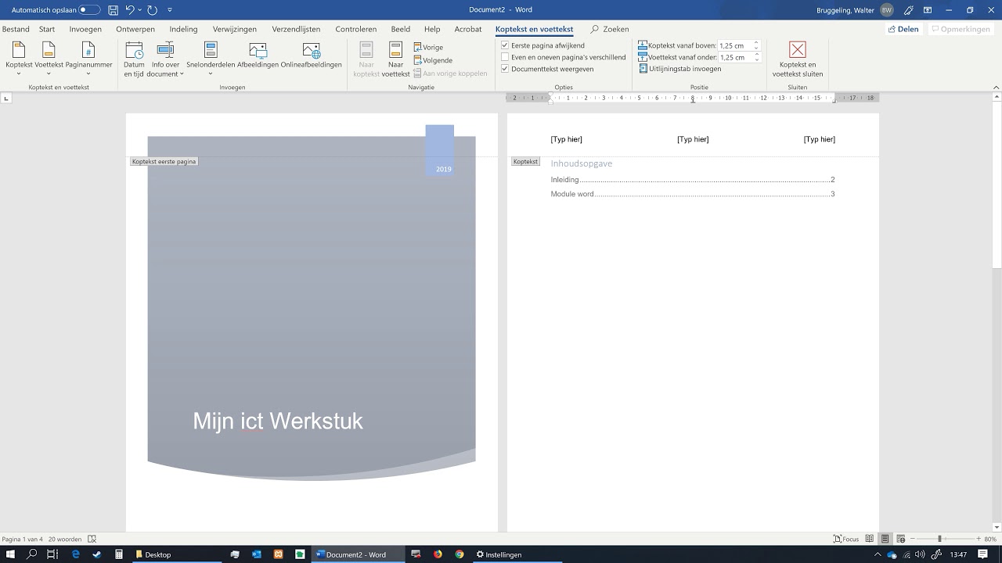Viewport: 1002px width, 563px height.
Task: Save the document with the disk icon
Action: (114, 9)
